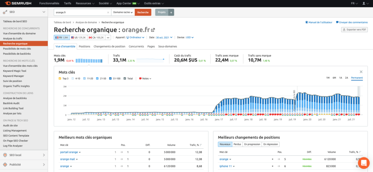
Task: Open Analyse de backlinks in sidebar
Action: point(15,98)
